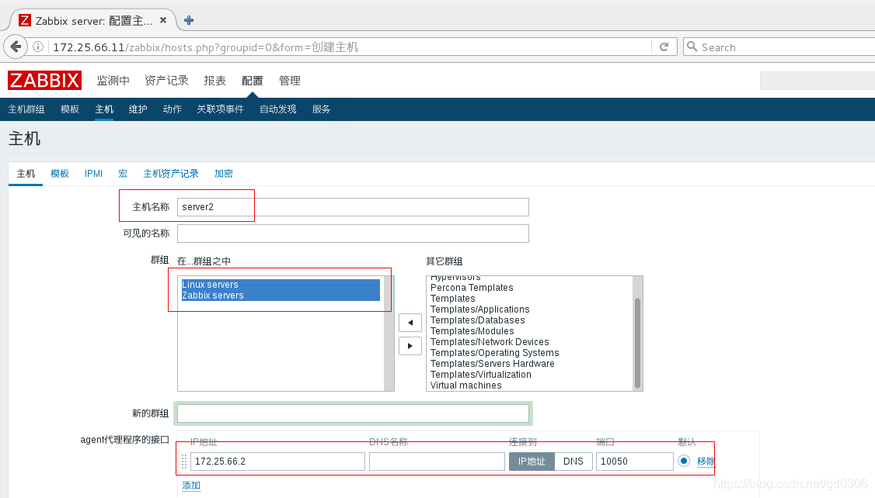The height and width of the screenshot is (498, 875).
Task: Move selected group left with arrow button
Action: pos(410,323)
